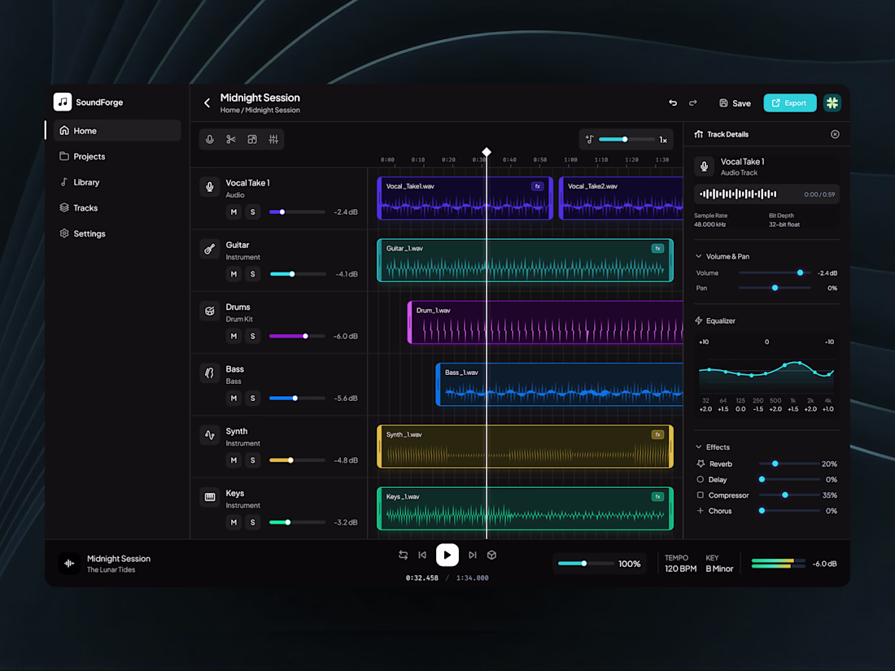
Task: Select the scissors cut tool
Action: [x=230, y=139]
